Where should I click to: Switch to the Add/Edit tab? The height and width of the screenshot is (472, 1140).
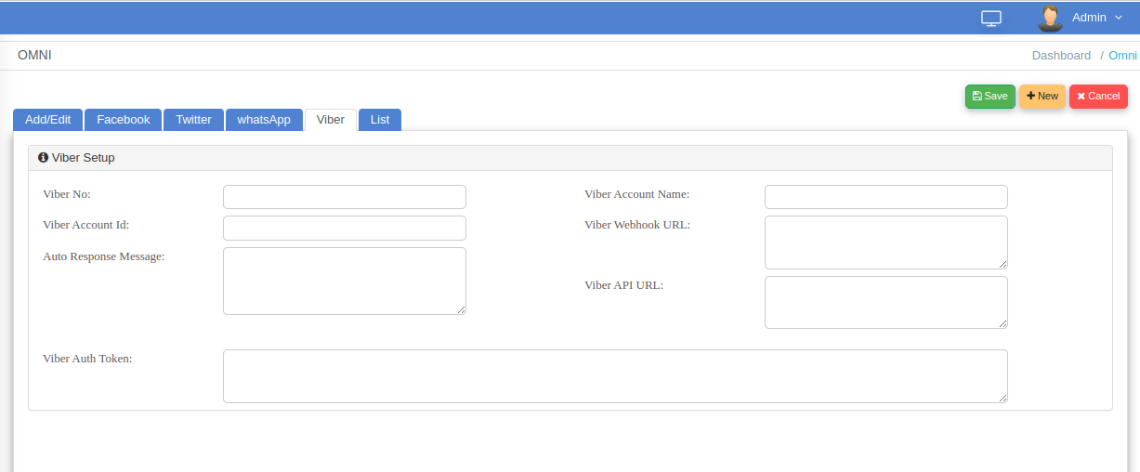(47, 120)
